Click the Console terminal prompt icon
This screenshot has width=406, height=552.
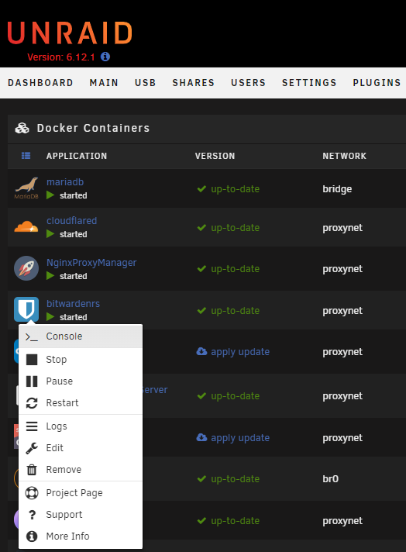(32, 337)
